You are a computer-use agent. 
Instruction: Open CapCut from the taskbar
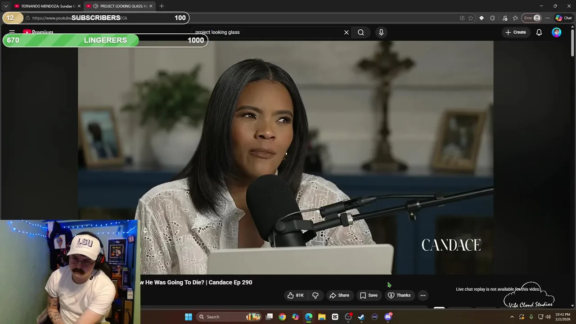pyautogui.click(x=335, y=317)
